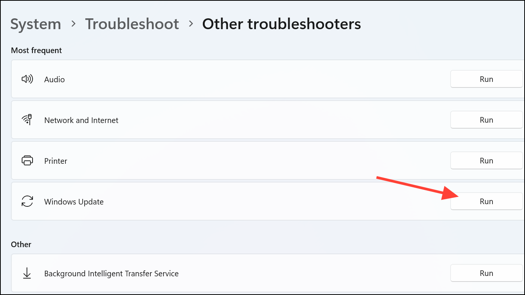
Task: Click the Audio speaker icon
Action: click(x=27, y=79)
